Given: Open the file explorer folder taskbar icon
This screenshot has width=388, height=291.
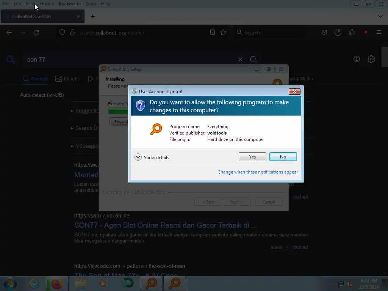Looking at the screenshot, I should 80,283.
